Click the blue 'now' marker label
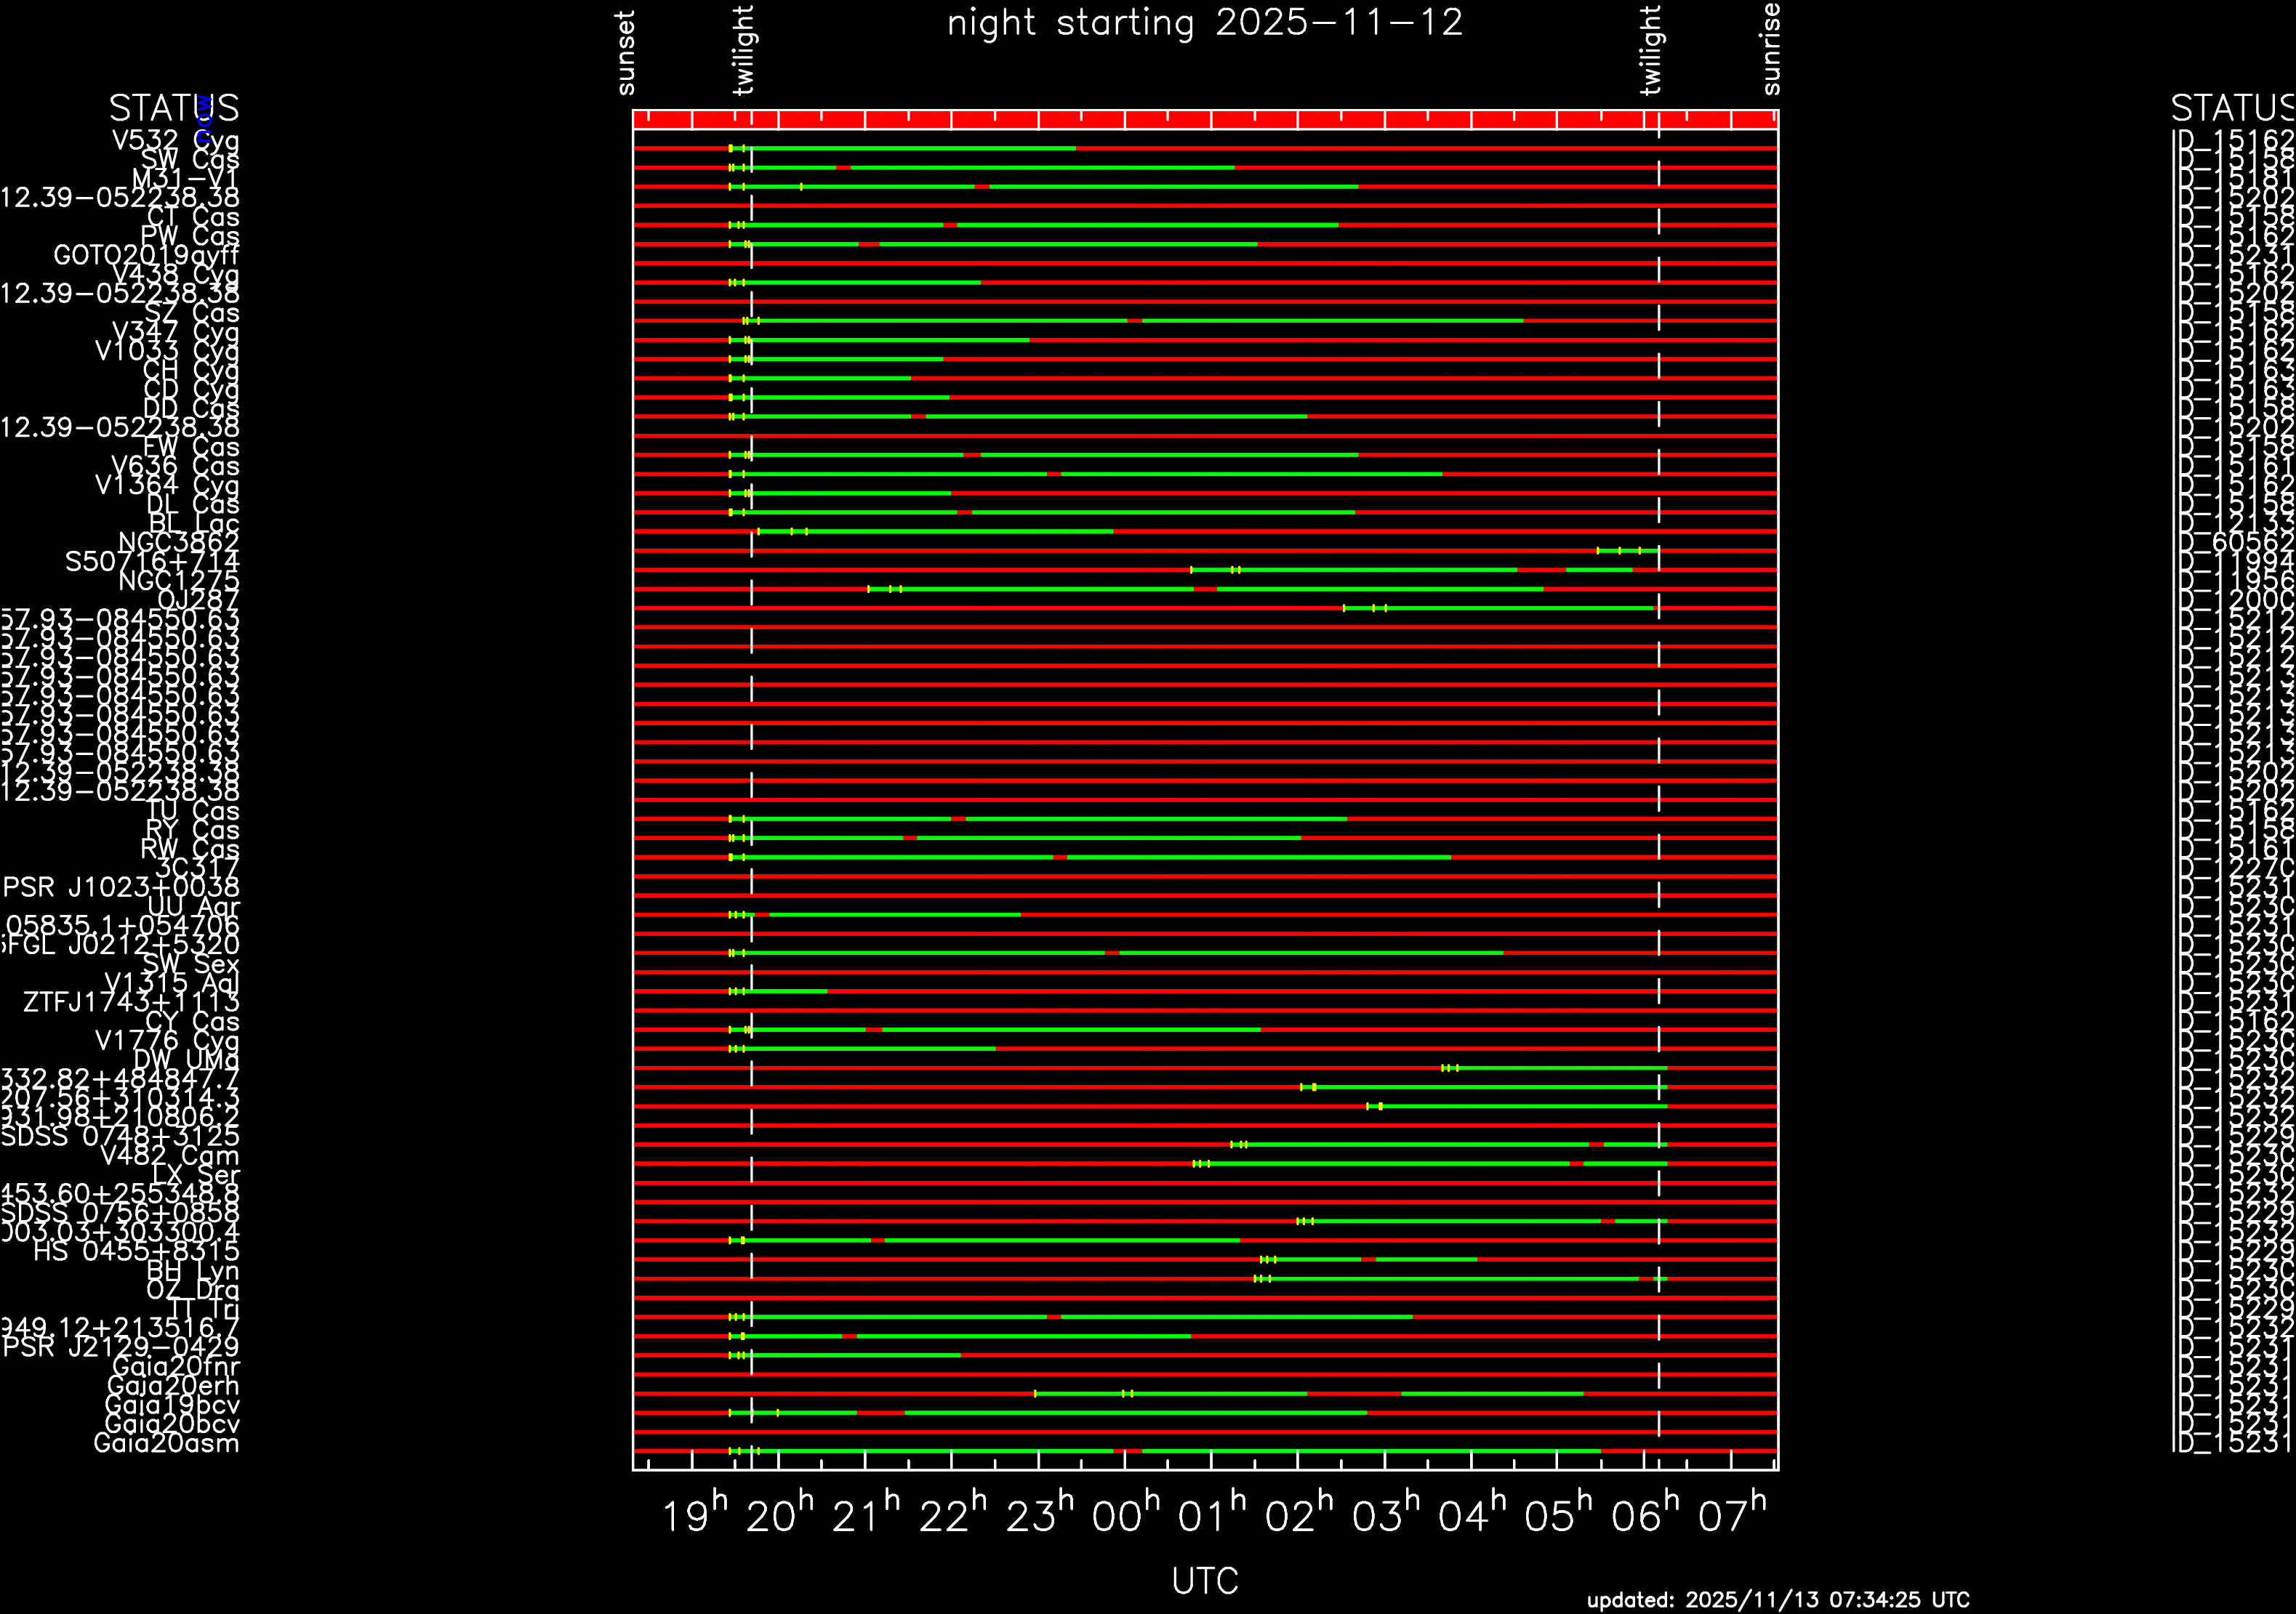This screenshot has width=2296, height=1614. 204,118
